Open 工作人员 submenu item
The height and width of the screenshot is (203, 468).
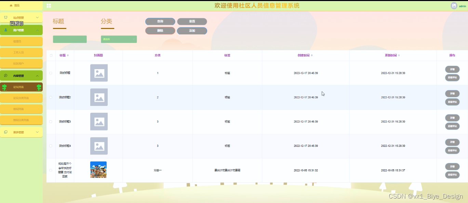point(21,52)
